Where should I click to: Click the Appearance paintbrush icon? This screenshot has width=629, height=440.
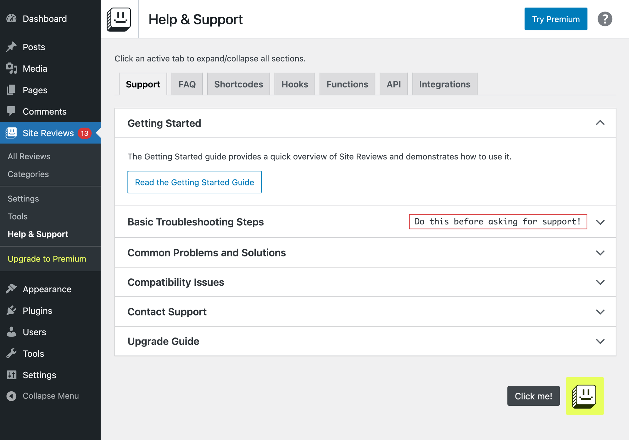coord(12,289)
